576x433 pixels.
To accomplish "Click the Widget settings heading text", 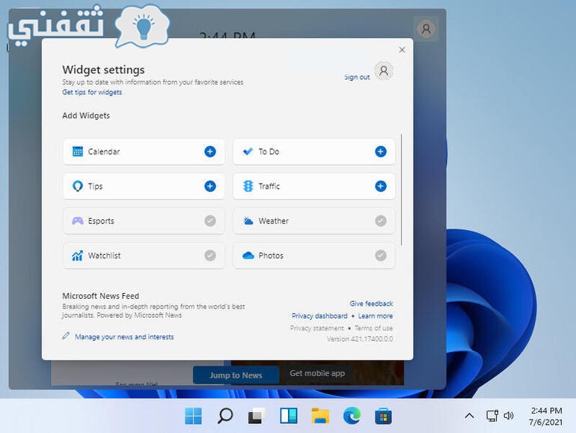I will [103, 70].
